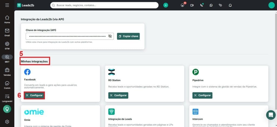The image size is (277, 127).
Task: Click the Omie card title text
Action: (27, 120)
